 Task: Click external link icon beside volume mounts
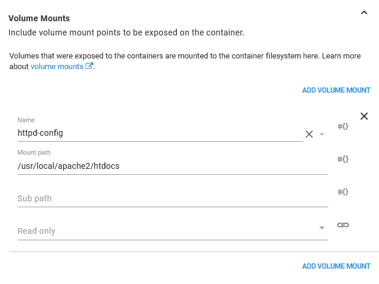click(x=90, y=67)
